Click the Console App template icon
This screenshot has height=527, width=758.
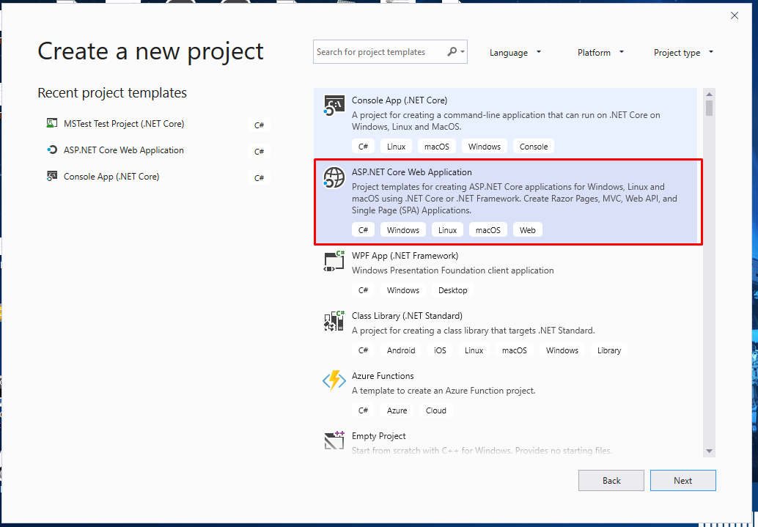coord(334,106)
